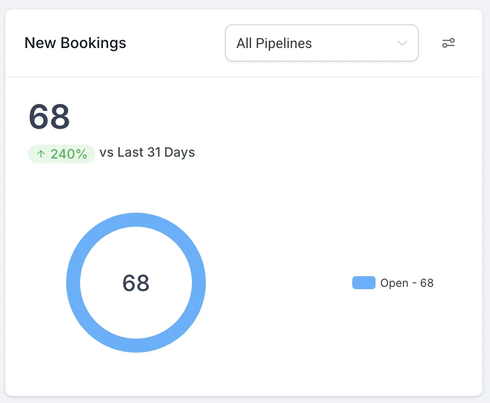Image resolution: width=490 pixels, height=403 pixels.
Task: Click the blue Open legend color swatch
Action: coord(363,283)
